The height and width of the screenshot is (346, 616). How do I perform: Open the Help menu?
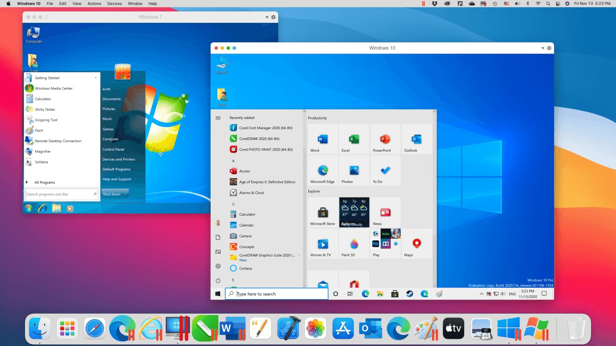coord(153,3)
